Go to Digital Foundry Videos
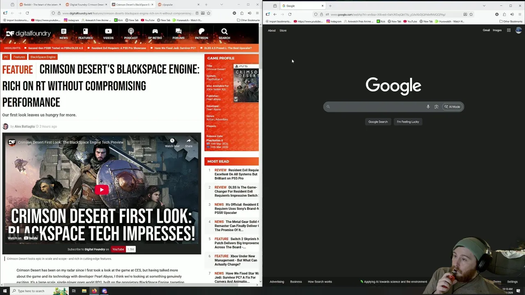525x295 pixels. (108, 34)
